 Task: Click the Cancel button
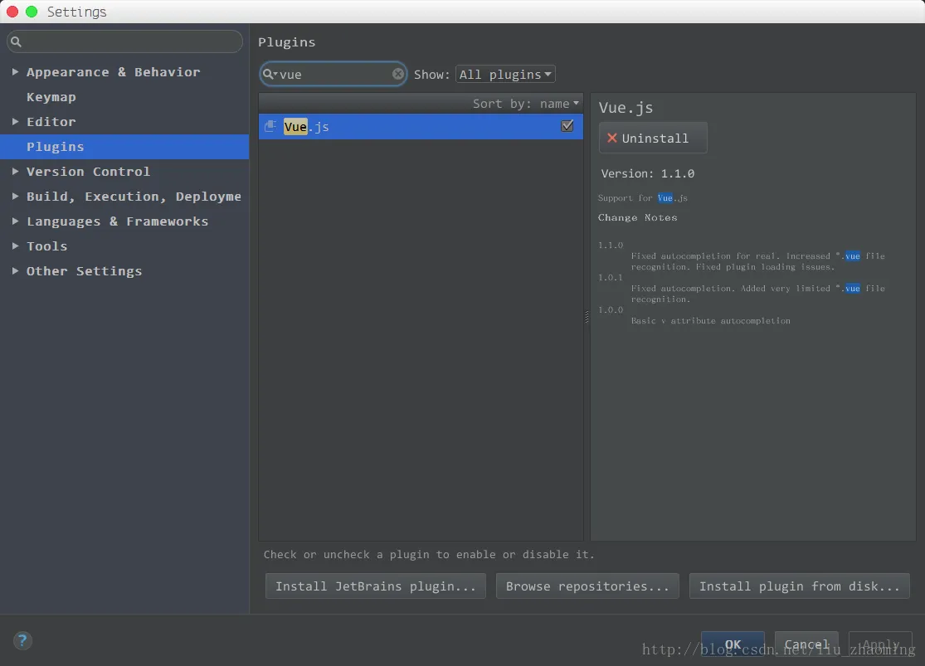click(806, 644)
